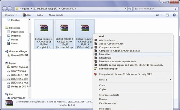
Task: Click the Red network icon
Action: click(7, 94)
